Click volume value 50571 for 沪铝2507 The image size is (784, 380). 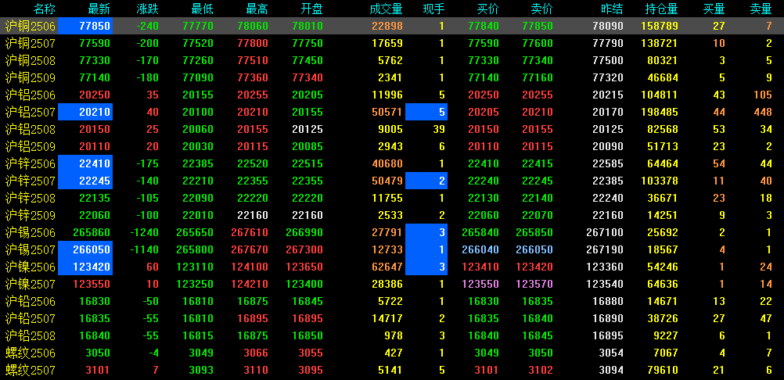pyautogui.click(x=387, y=113)
